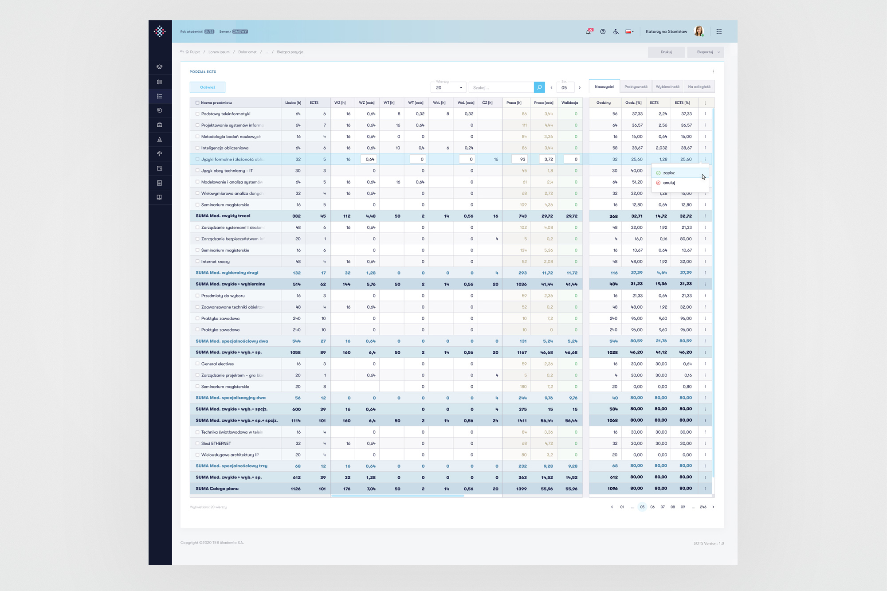The width and height of the screenshot is (887, 591).
Task: Click the horizontal table scrollbar
Action: click(x=397, y=496)
